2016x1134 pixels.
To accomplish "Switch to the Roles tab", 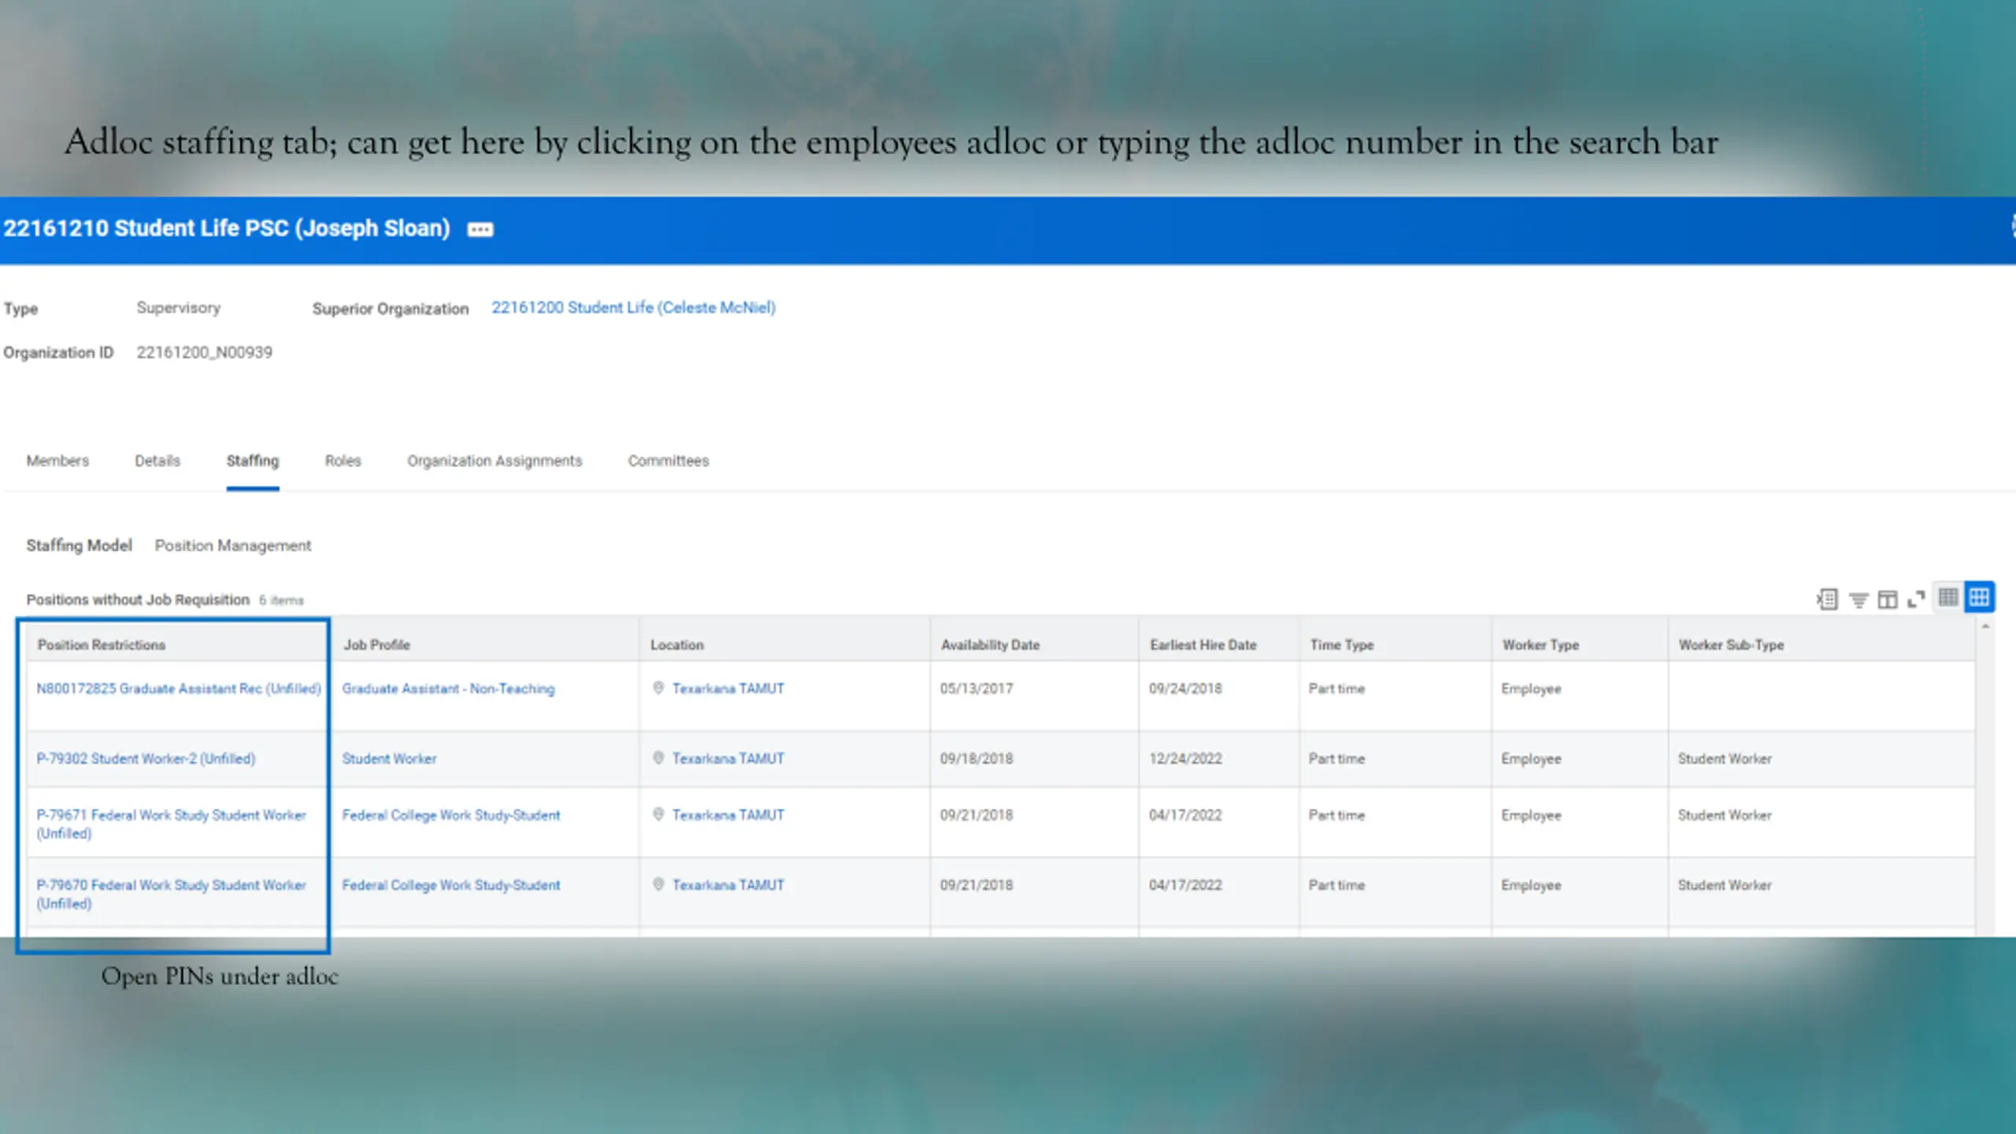I will (343, 461).
